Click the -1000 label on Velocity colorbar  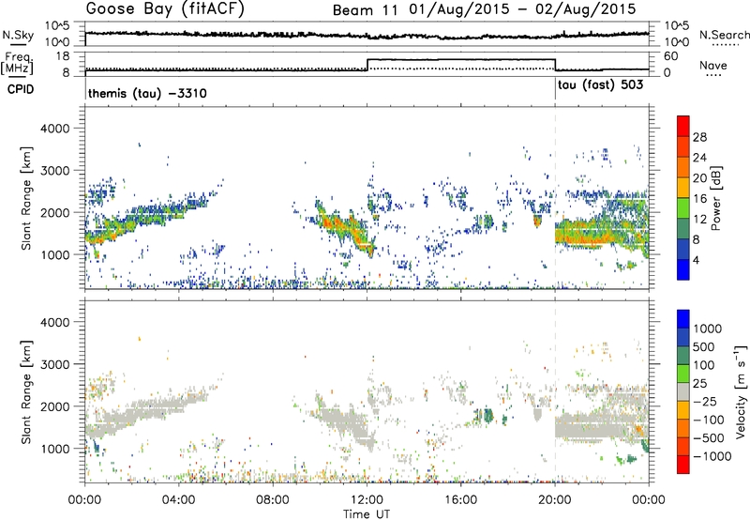[712, 456]
